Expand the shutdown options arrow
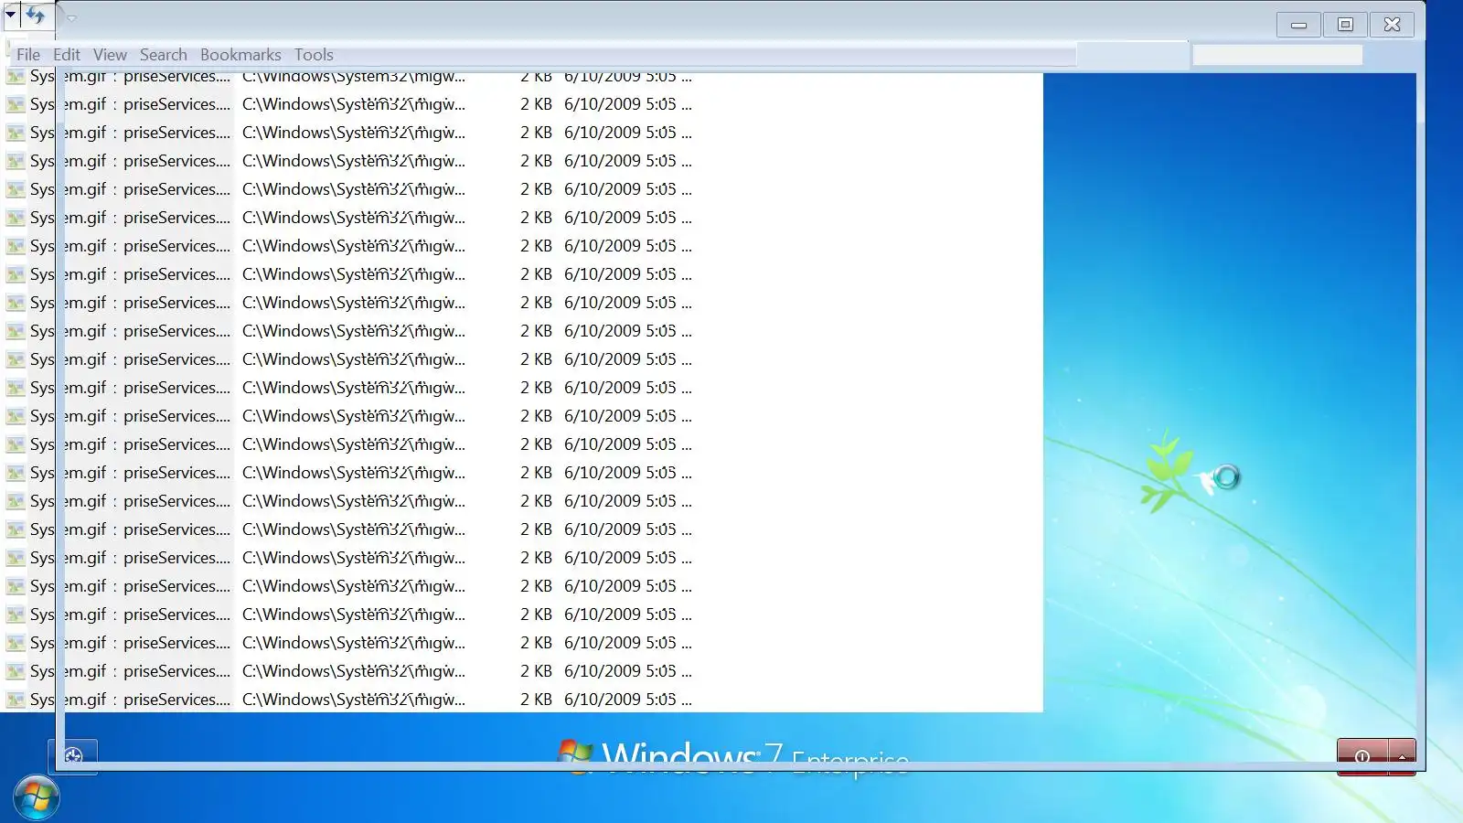 (1402, 756)
